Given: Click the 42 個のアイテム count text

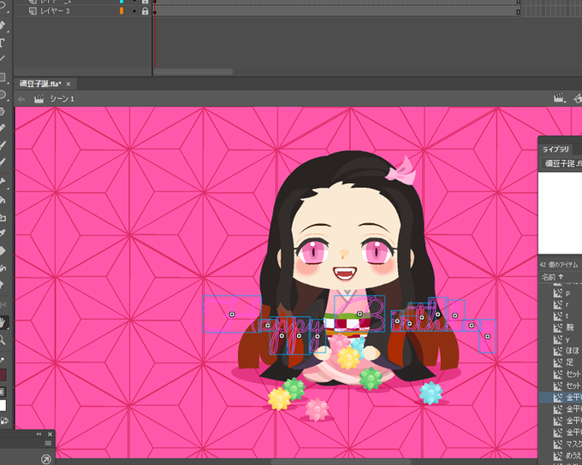Looking at the screenshot, I should [559, 265].
